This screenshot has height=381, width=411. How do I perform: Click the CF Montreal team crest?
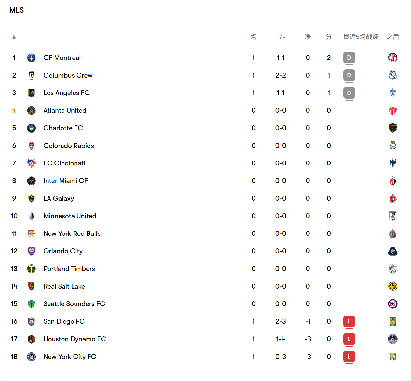click(x=31, y=58)
